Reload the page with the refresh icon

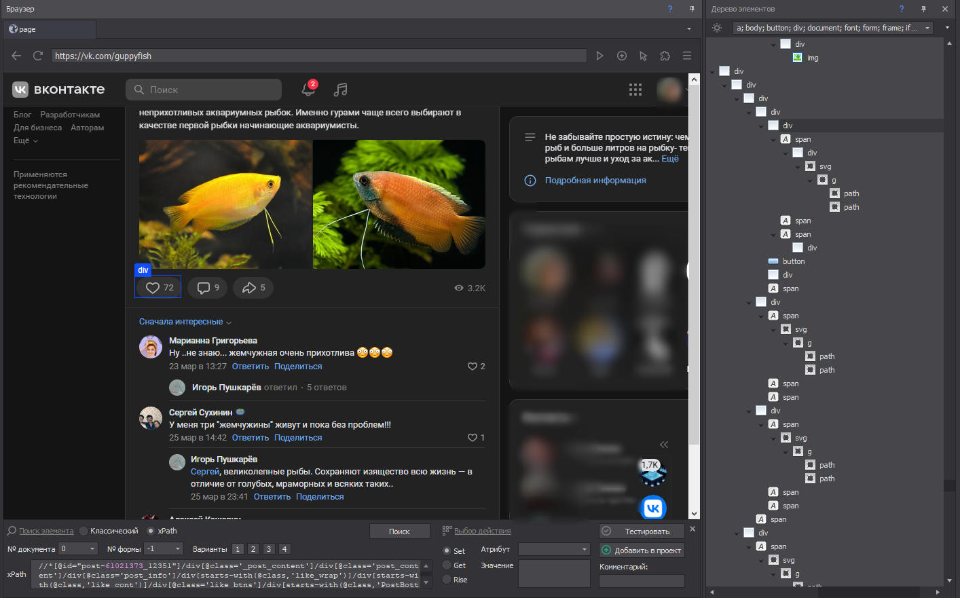tap(38, 56)
